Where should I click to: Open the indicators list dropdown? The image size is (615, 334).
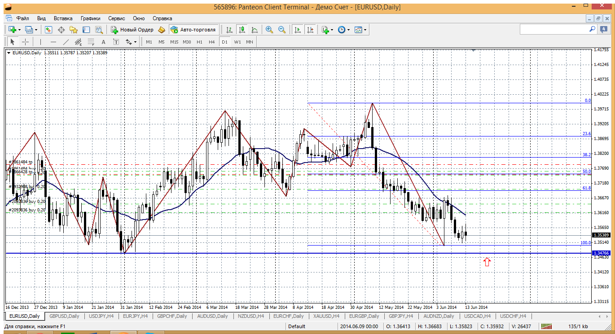click(332, 30)
